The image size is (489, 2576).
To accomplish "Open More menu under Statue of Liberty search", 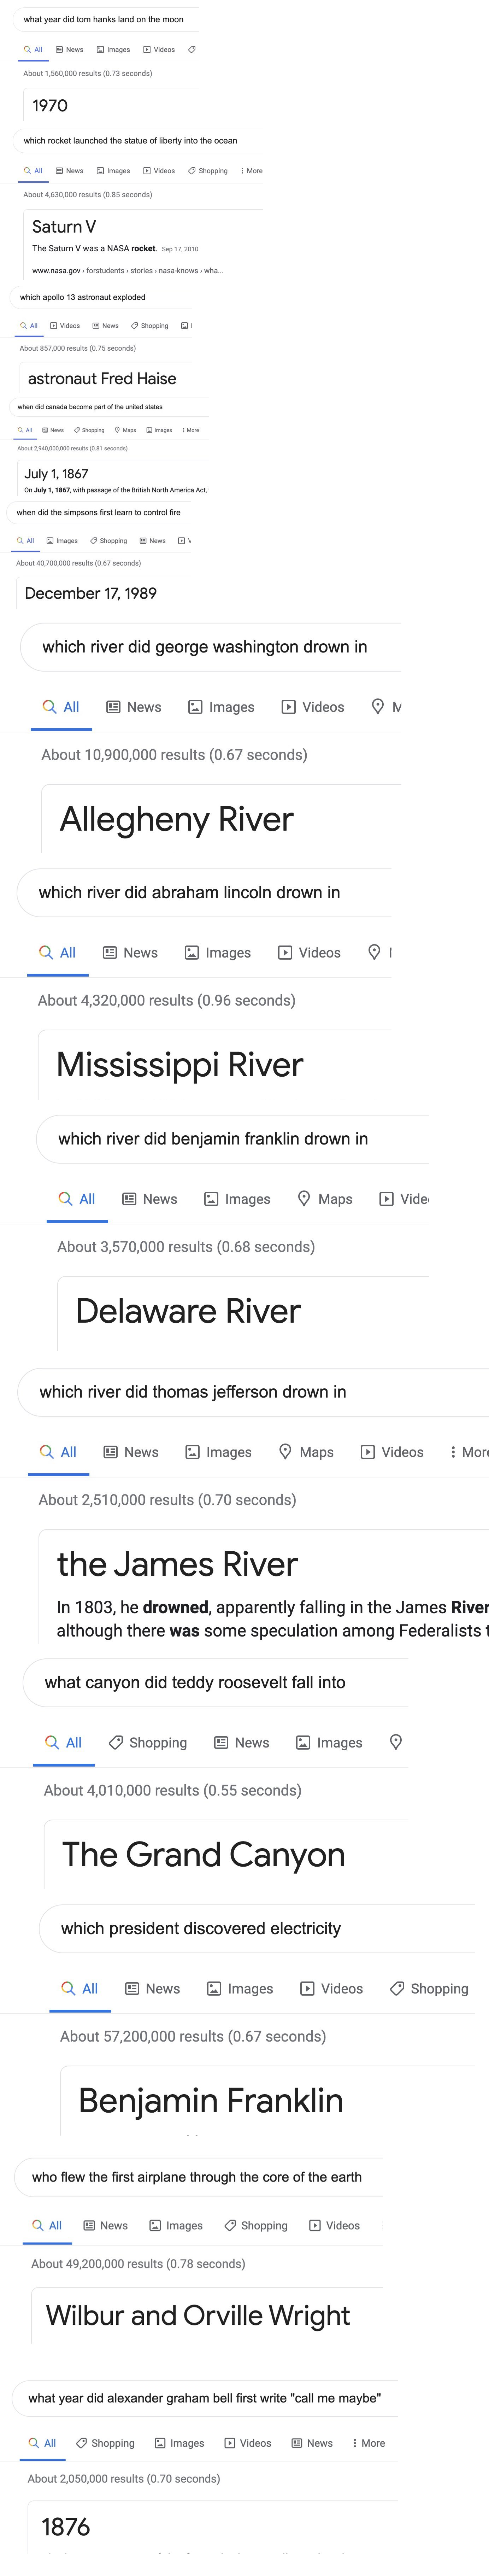I will (251, 171).
